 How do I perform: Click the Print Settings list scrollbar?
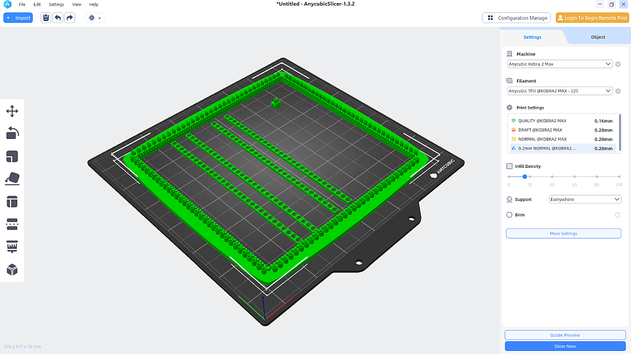(620, 133)
